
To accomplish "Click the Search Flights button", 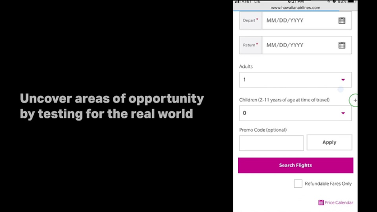I will [296, 165].
